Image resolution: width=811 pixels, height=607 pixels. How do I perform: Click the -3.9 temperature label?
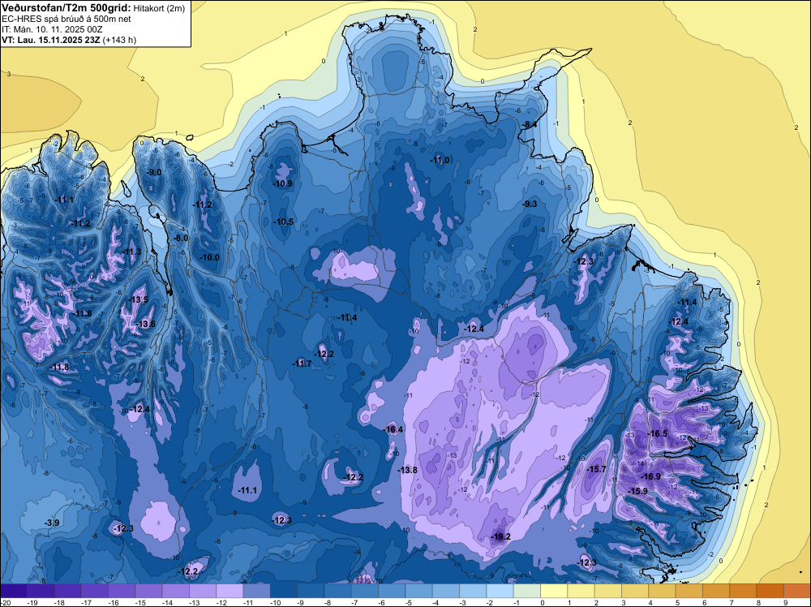(52, 523)
